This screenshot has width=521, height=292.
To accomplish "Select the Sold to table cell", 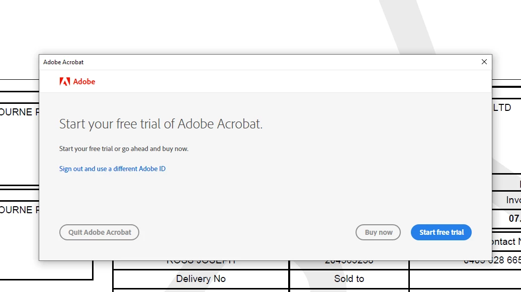I will pos(349,279).
